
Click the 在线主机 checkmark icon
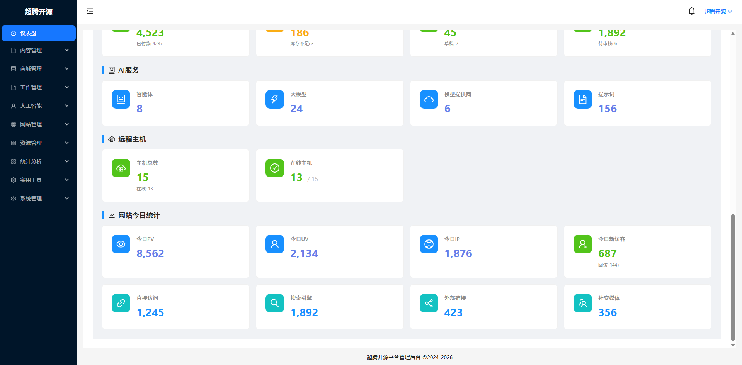275,168
